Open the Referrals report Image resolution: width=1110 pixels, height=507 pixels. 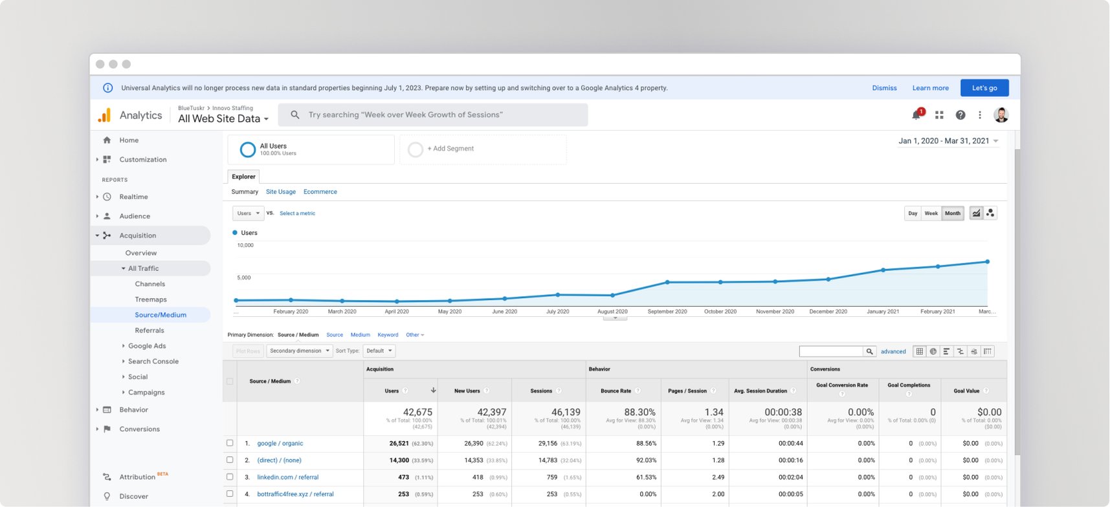[150, 330]
